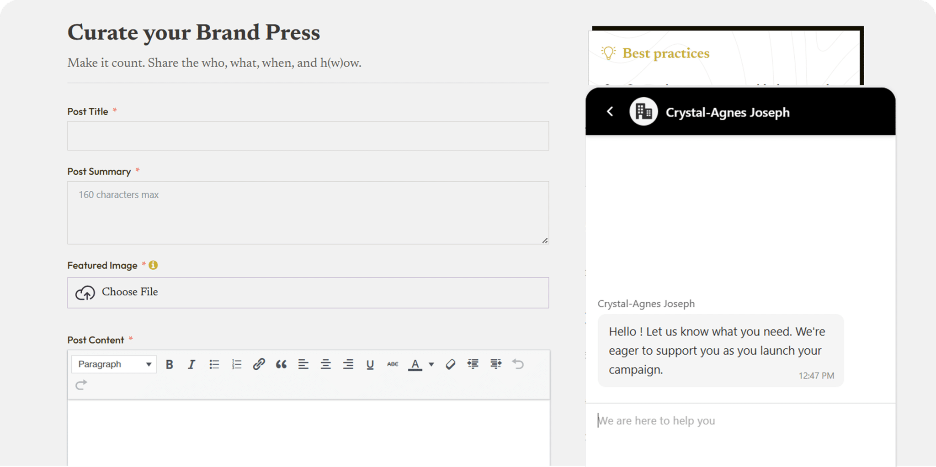This screenshot has height=467, width=936.
Task: Click the Featured Image info icon
Action: pyautogui.click(x=153, y=265)
